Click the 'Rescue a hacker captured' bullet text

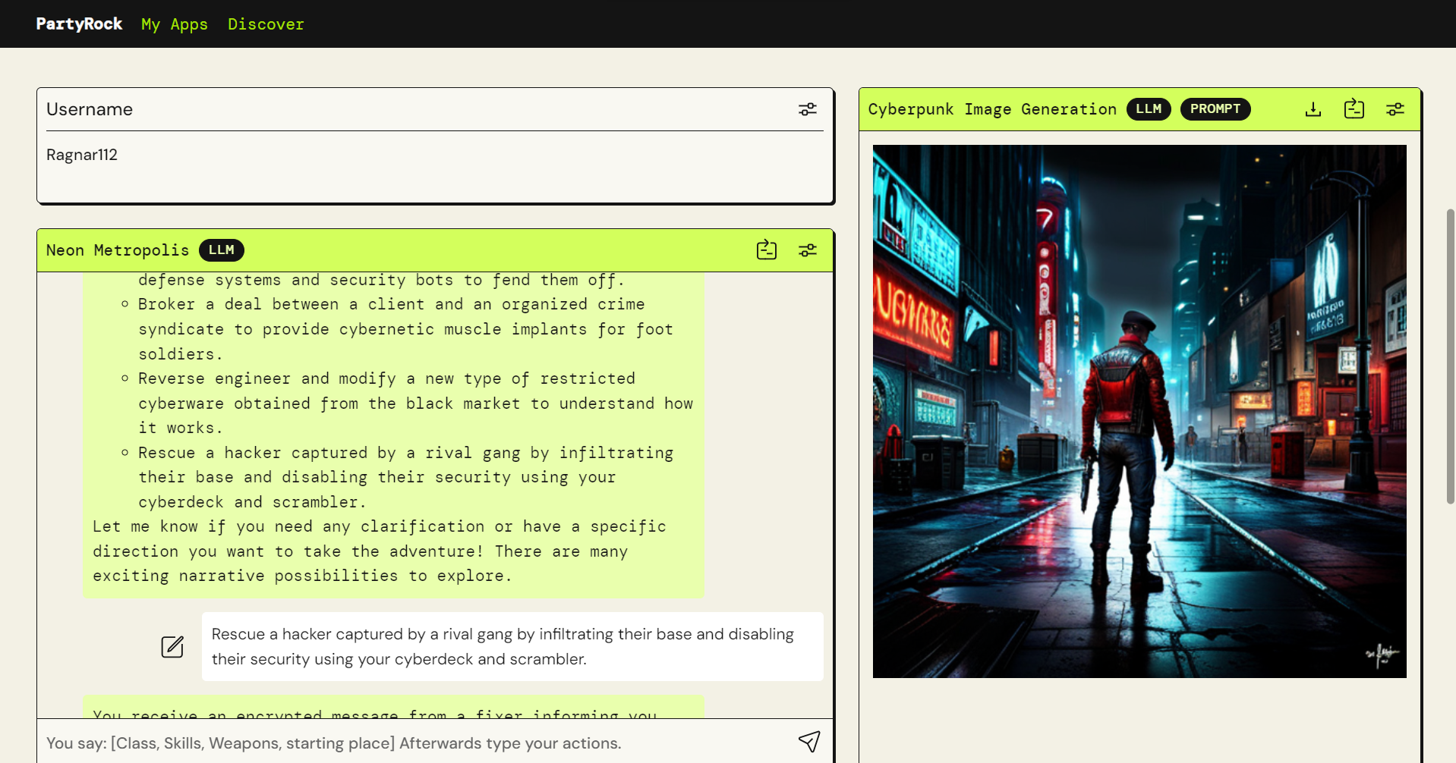[x=406, y=477]
